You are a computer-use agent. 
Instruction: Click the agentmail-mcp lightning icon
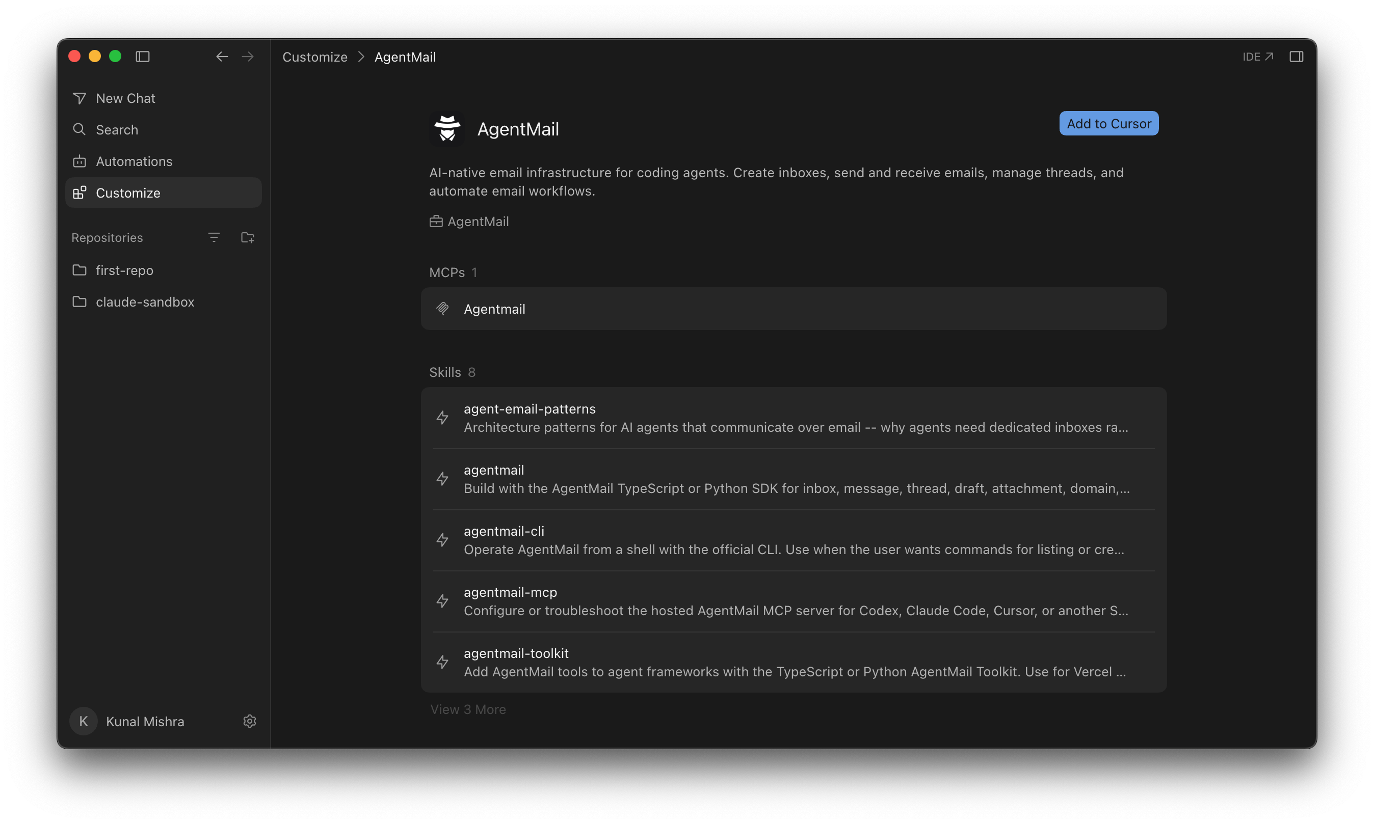tap(442, 601)
